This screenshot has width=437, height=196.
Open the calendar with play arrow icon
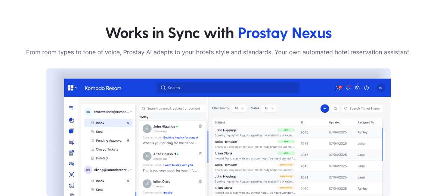[x=71, y=142]
